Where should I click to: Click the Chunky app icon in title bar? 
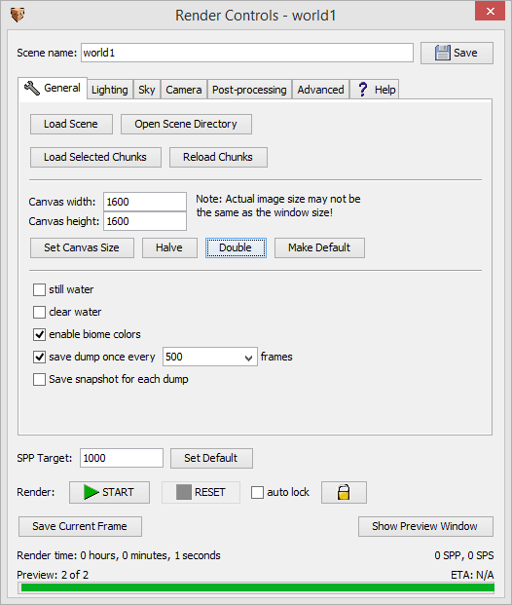click(x=18, y=16)
